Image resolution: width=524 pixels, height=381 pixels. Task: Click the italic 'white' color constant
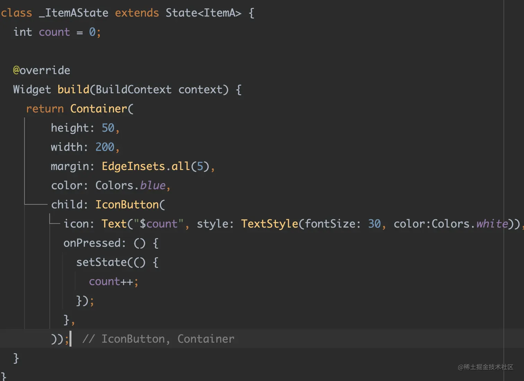492,224
